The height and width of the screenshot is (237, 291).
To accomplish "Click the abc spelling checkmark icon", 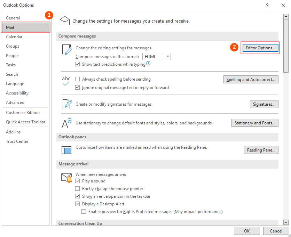I will pyautogui.click(x=66, y=81).
